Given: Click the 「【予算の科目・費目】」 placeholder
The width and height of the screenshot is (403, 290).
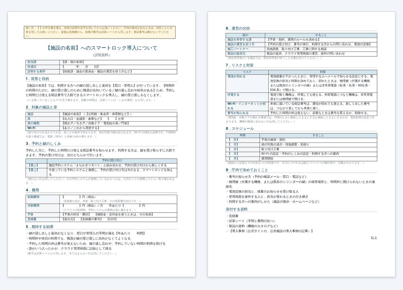Looking at the screenshot, I should click(x=76, y=214).
